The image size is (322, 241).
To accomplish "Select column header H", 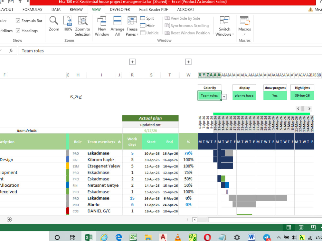I will 78,75.
